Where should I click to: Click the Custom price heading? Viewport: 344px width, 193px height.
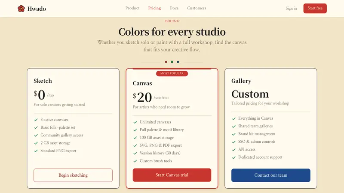click(250, 94)
